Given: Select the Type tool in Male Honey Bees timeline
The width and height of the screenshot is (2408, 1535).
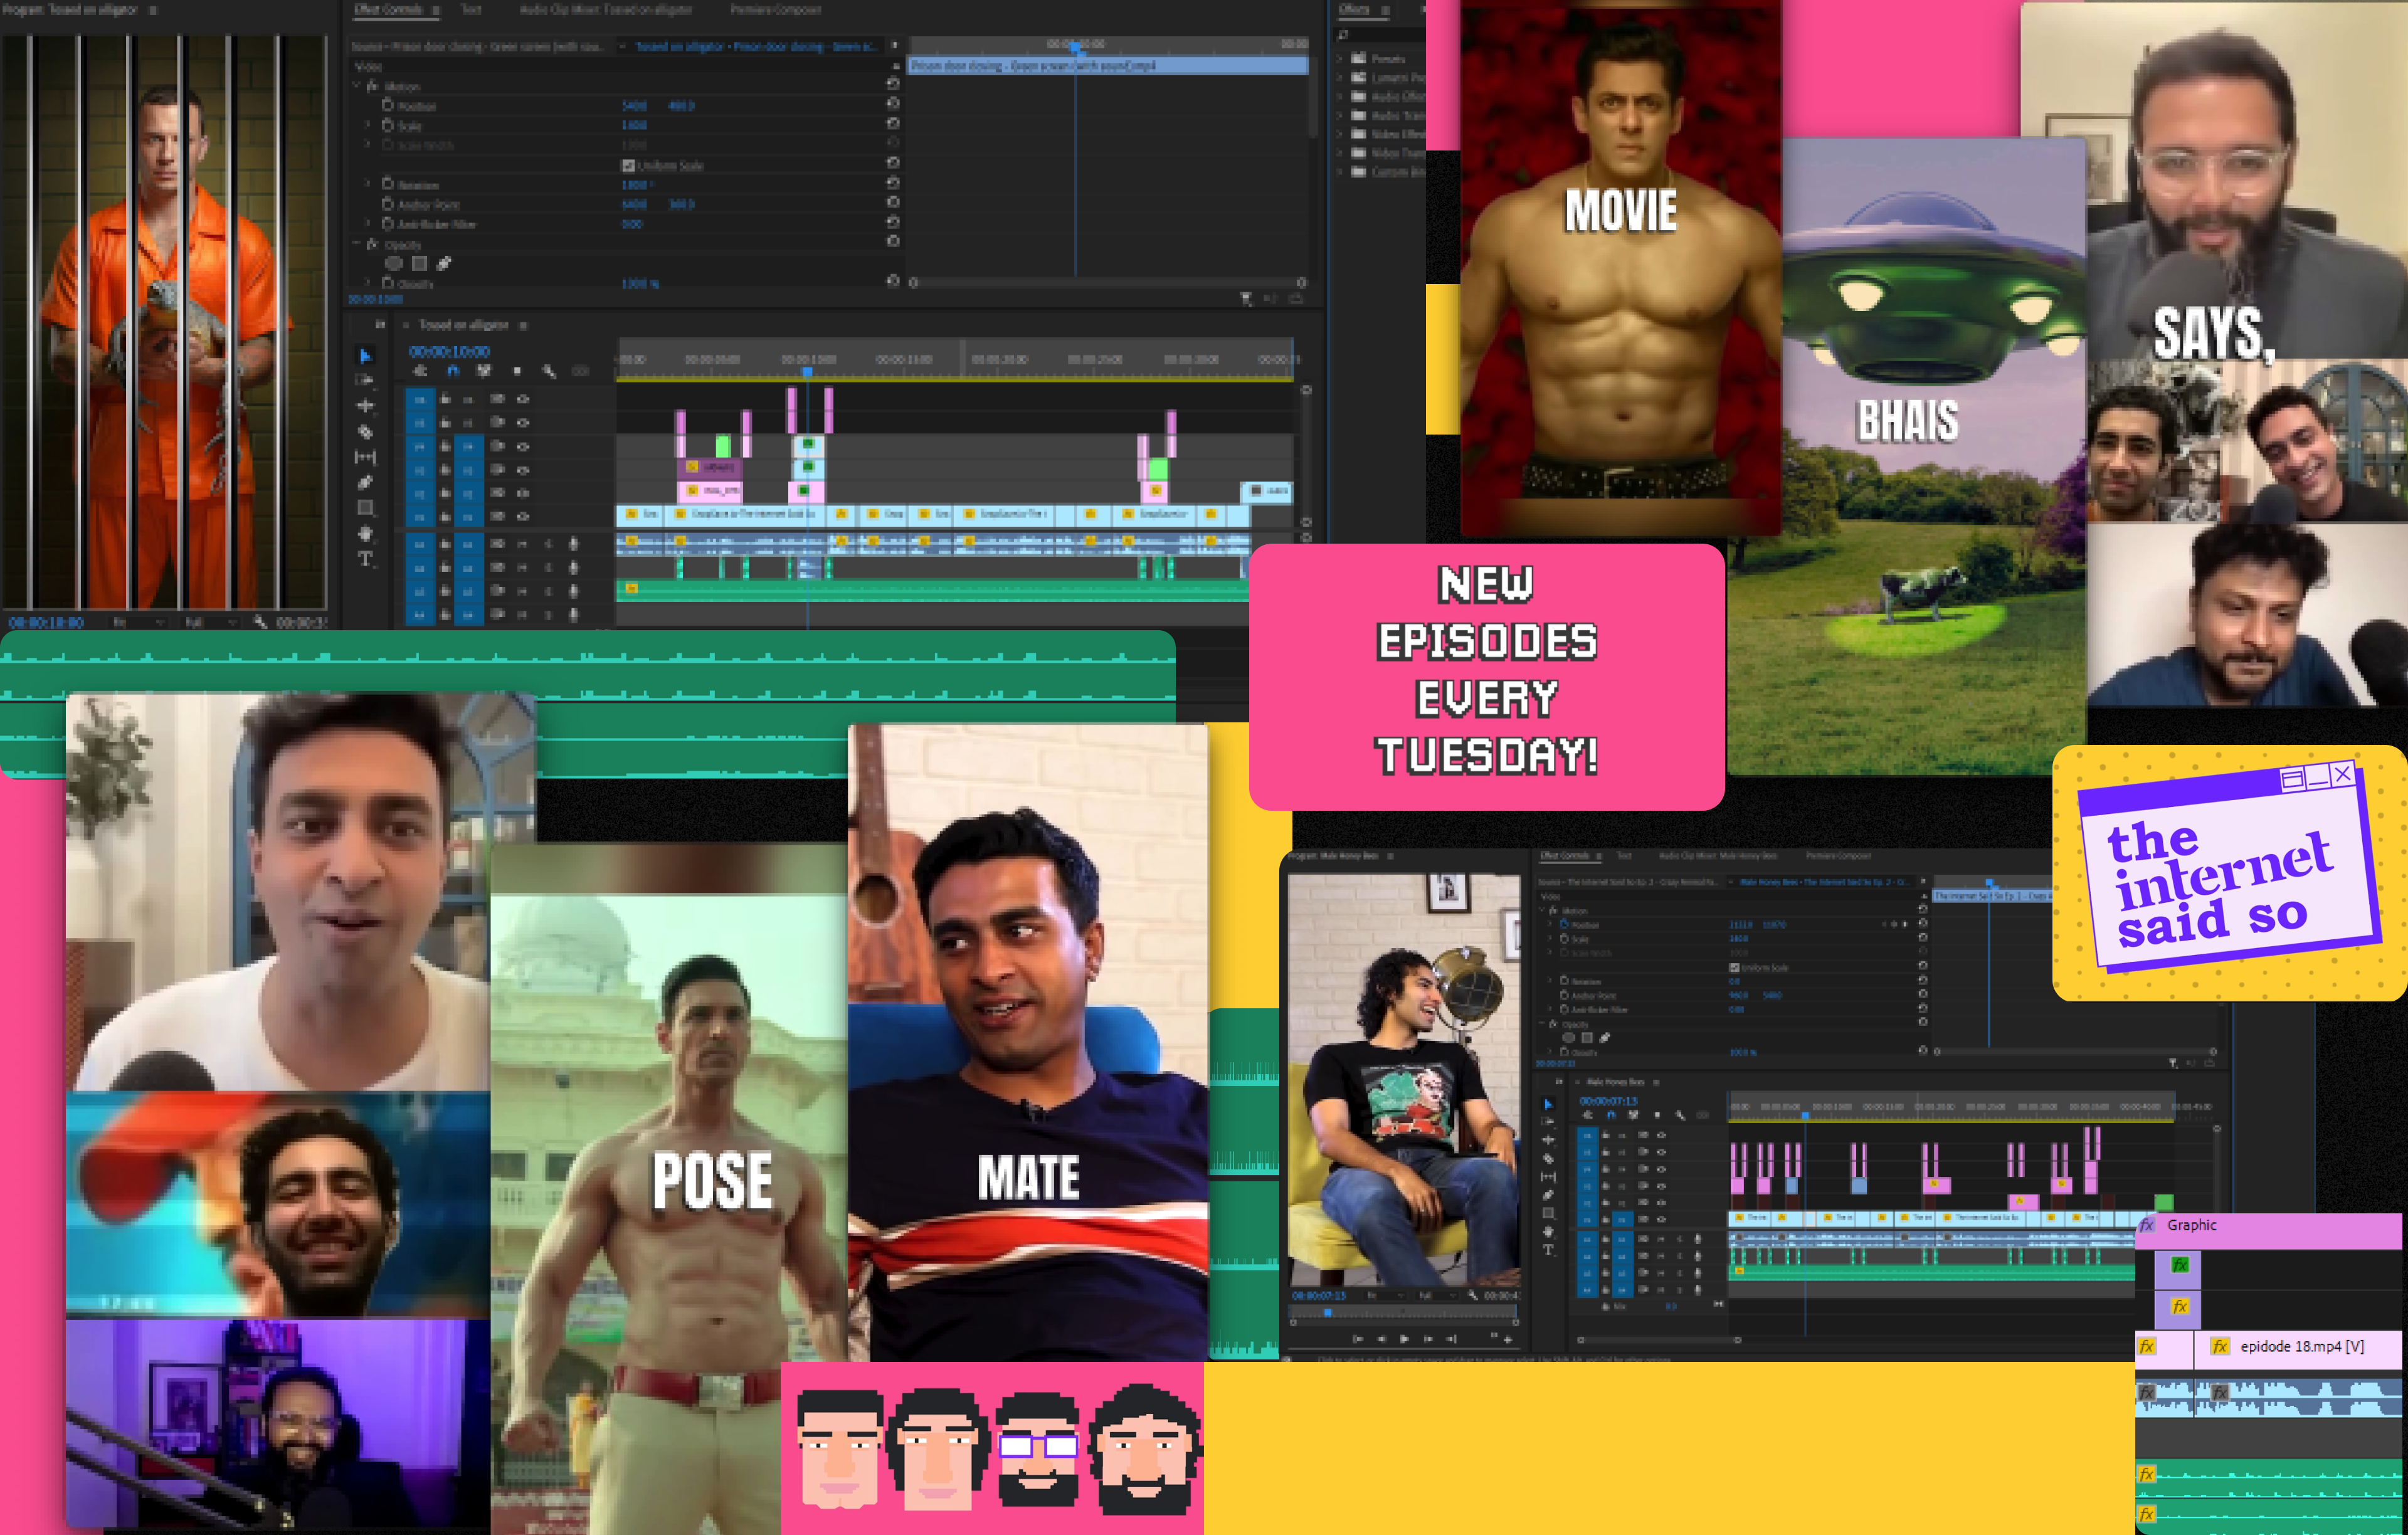Looking at the screenshot, I should point(1548,1250).
